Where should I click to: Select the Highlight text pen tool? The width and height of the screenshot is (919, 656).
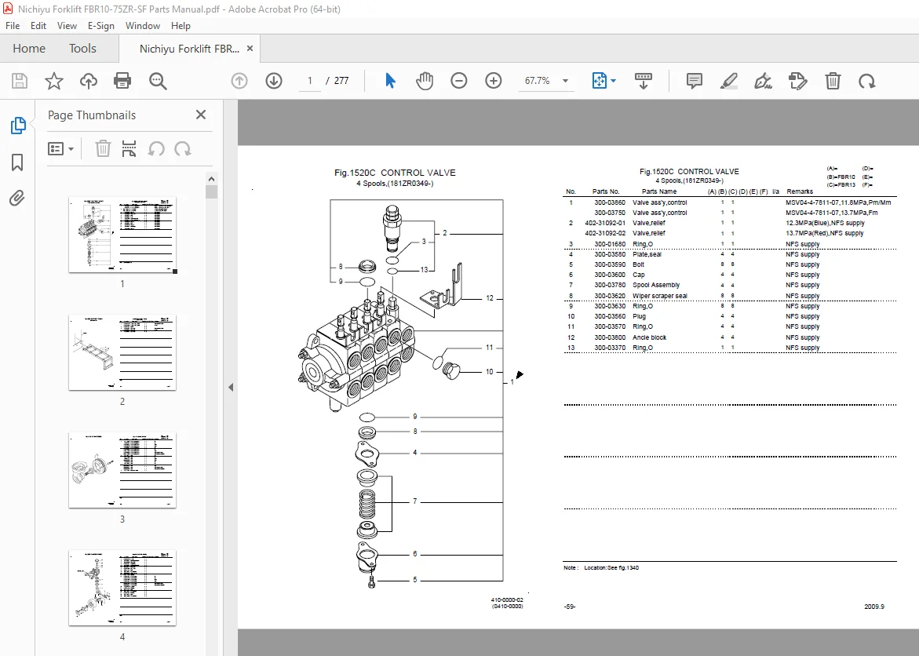point(728,81)
